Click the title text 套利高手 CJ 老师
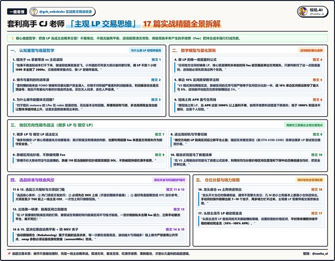This screenshot has height=261, width=335. pos(36,24)
